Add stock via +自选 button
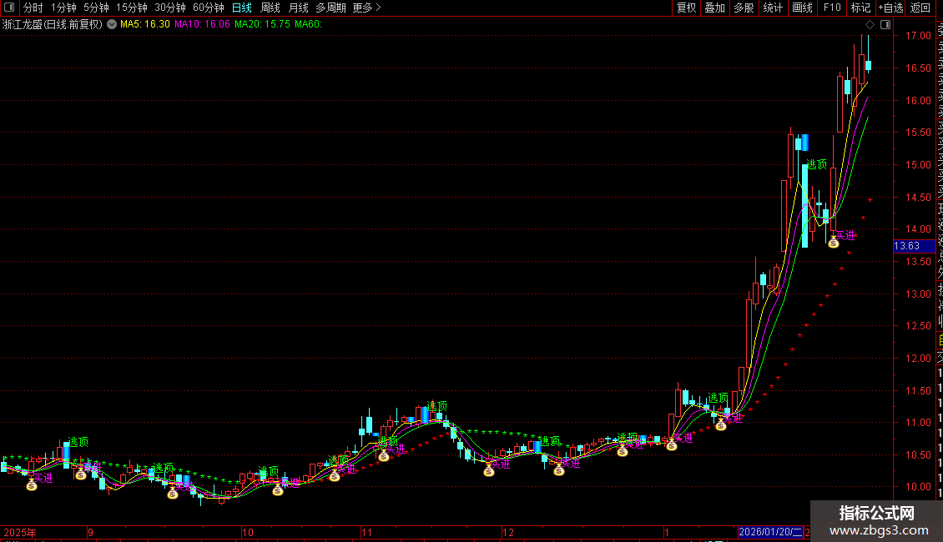The image size is (943, 542). click(890, 8)
